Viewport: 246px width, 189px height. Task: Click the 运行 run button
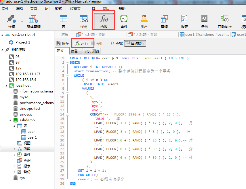point(82,44)
